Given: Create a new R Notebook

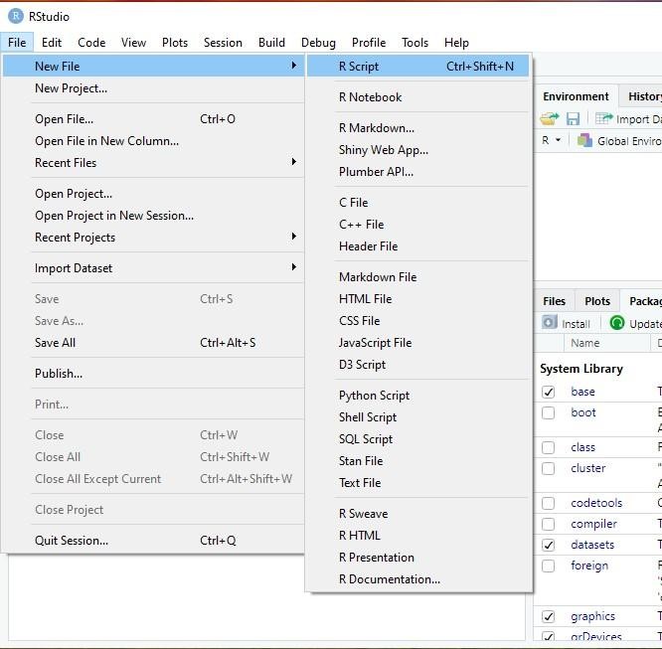Looking at the screenshot, I should 417,97.
